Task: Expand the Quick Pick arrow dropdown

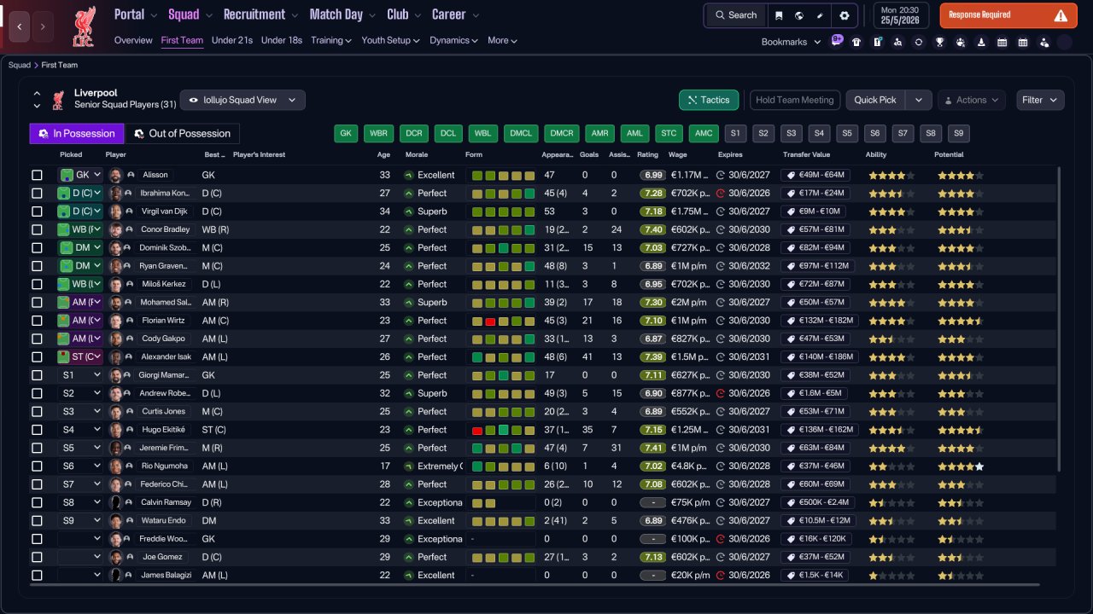Action: [918, 100]
